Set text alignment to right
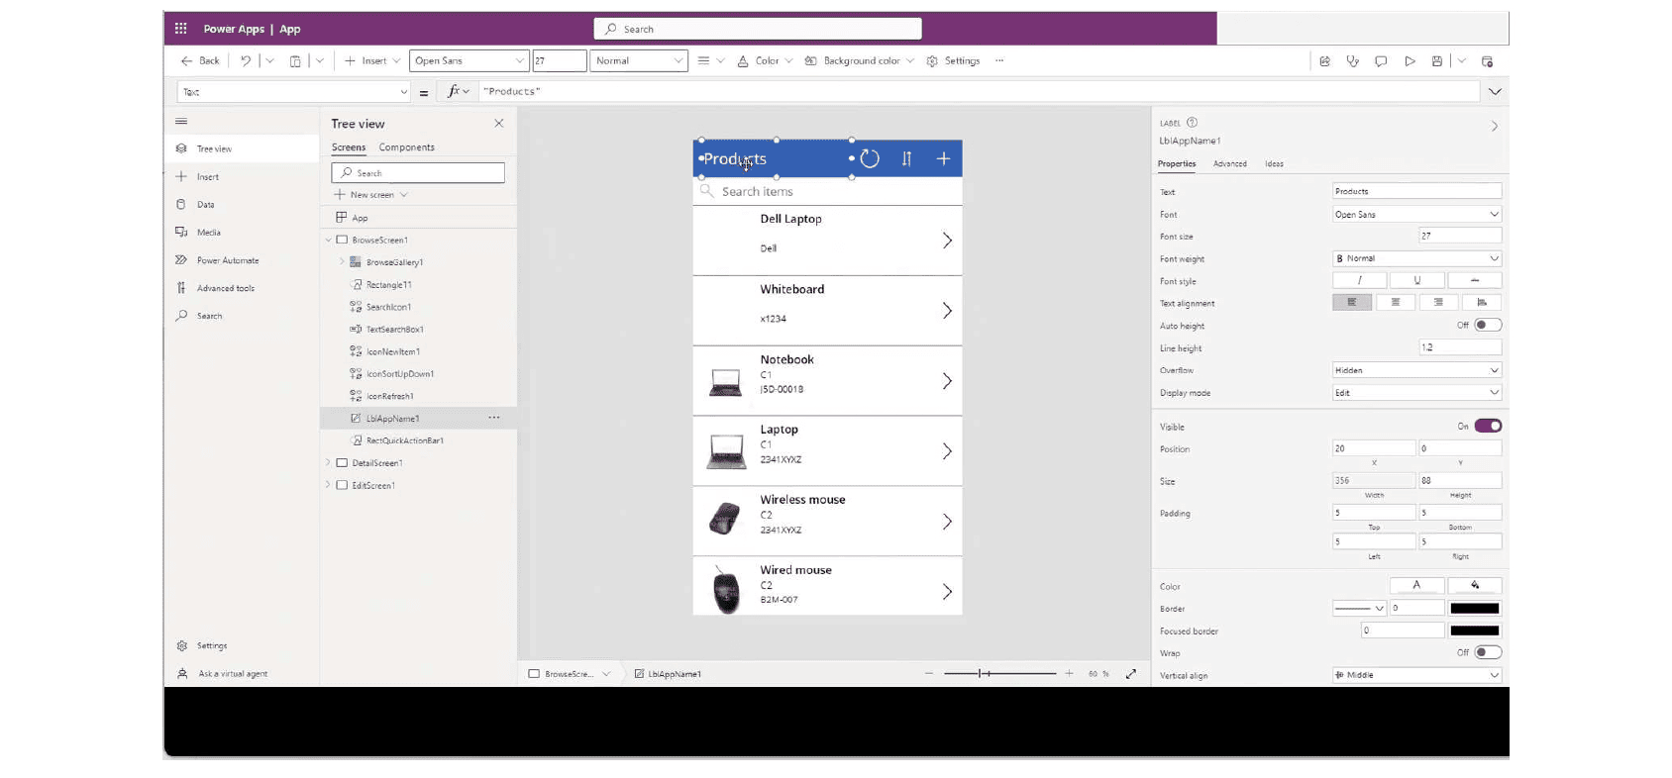This screenshot has height=778, width=1672. click(x=1438, y=302)
